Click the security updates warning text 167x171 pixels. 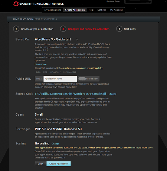click(x=81, y=68)
